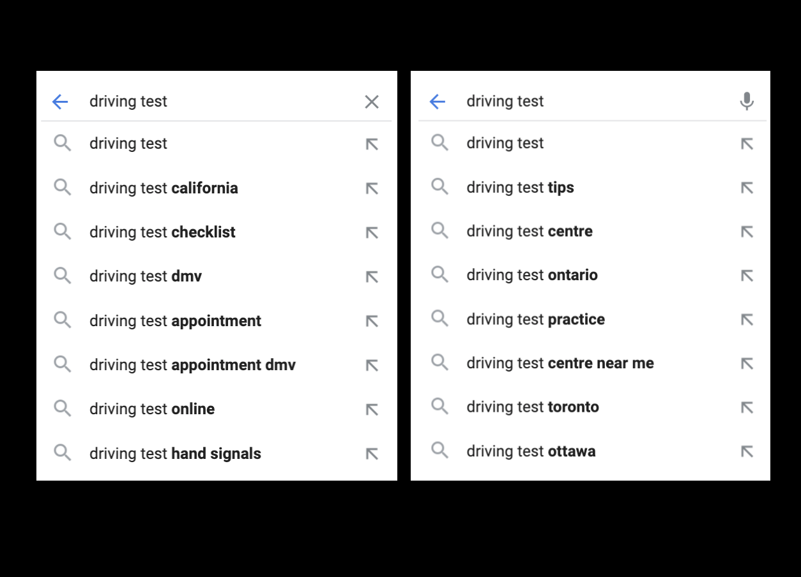Click the magnifier icon beside 'driving test california'
Image resolution: width=801 pixels, height=577 pixels.
(63, 187)
